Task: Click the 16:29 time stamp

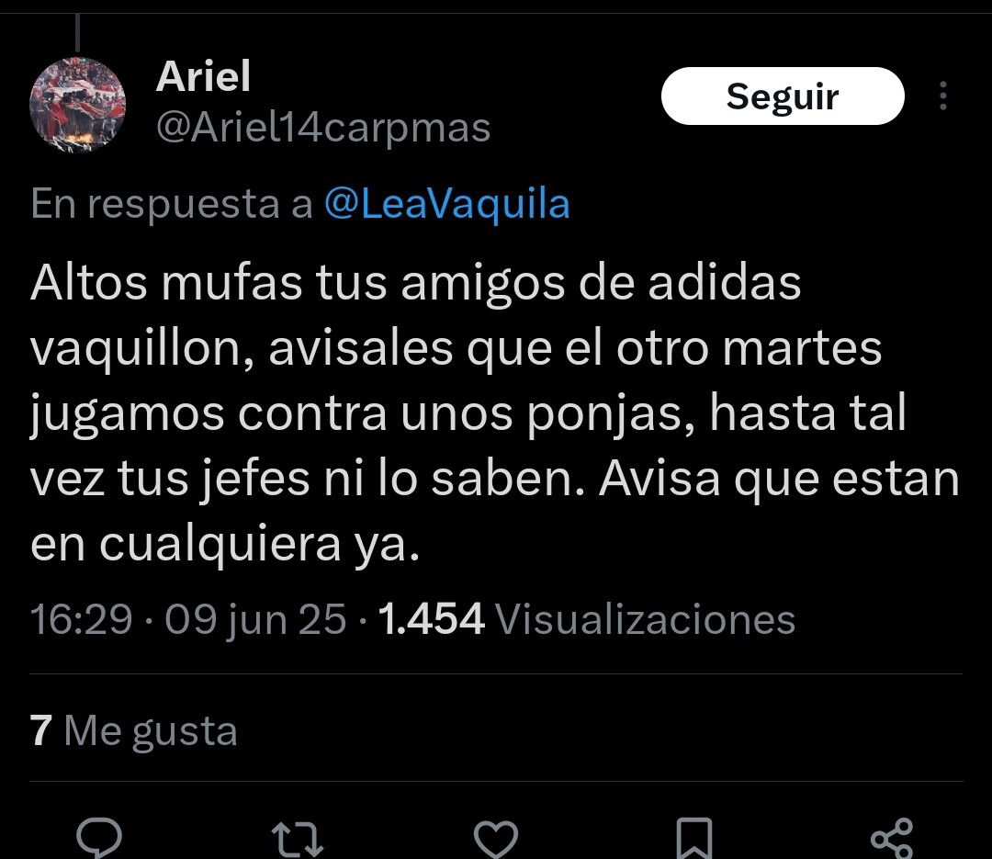Action: (82, 618)
